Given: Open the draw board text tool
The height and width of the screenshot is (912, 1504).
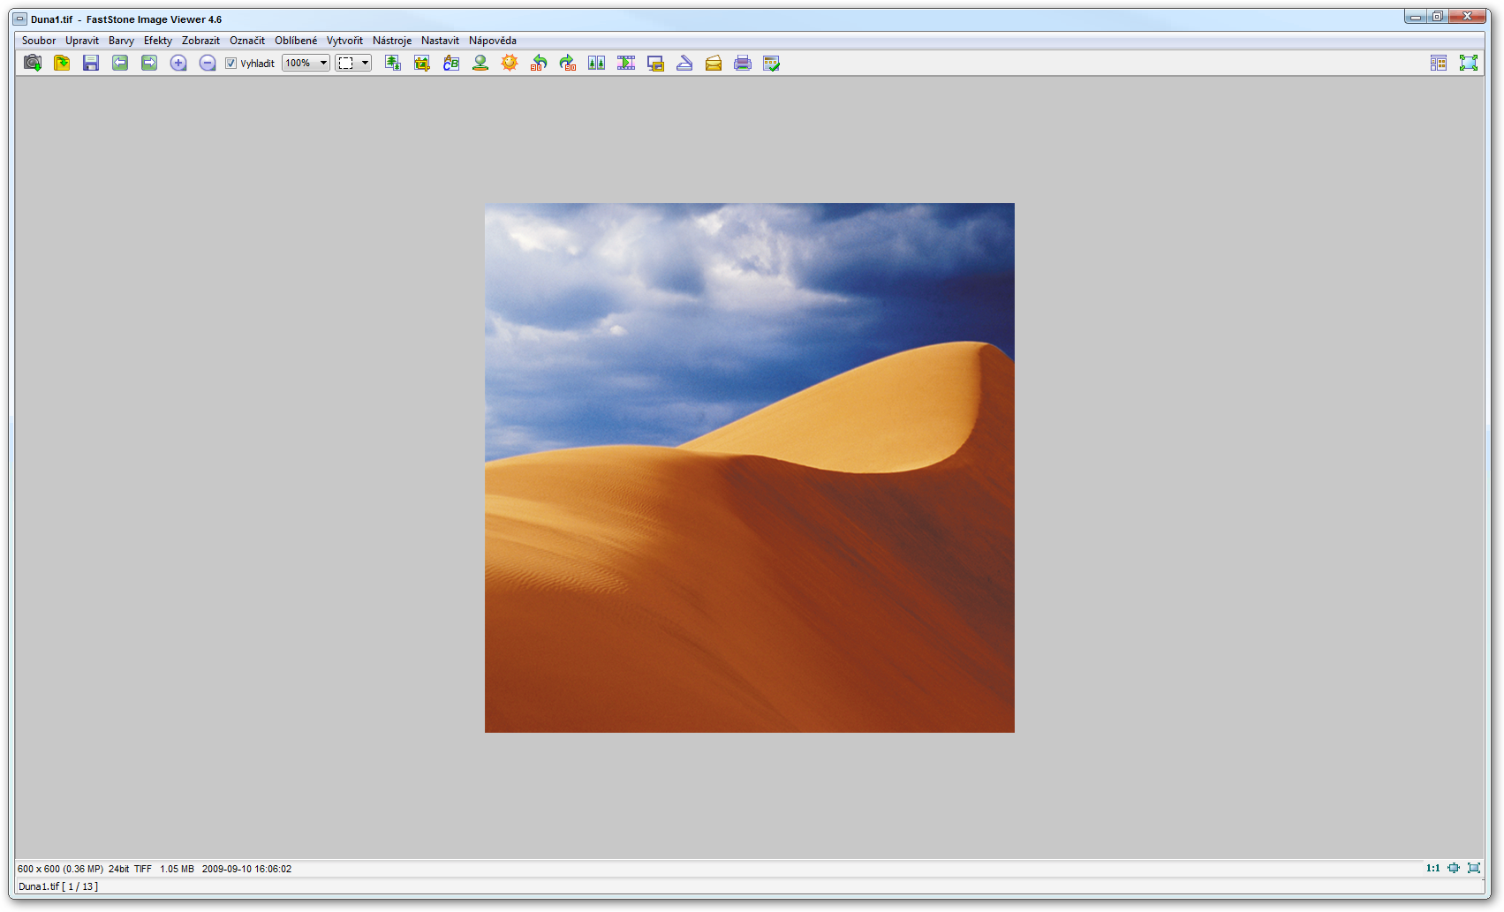Looking at the screenshot, I should pos(451,63).
